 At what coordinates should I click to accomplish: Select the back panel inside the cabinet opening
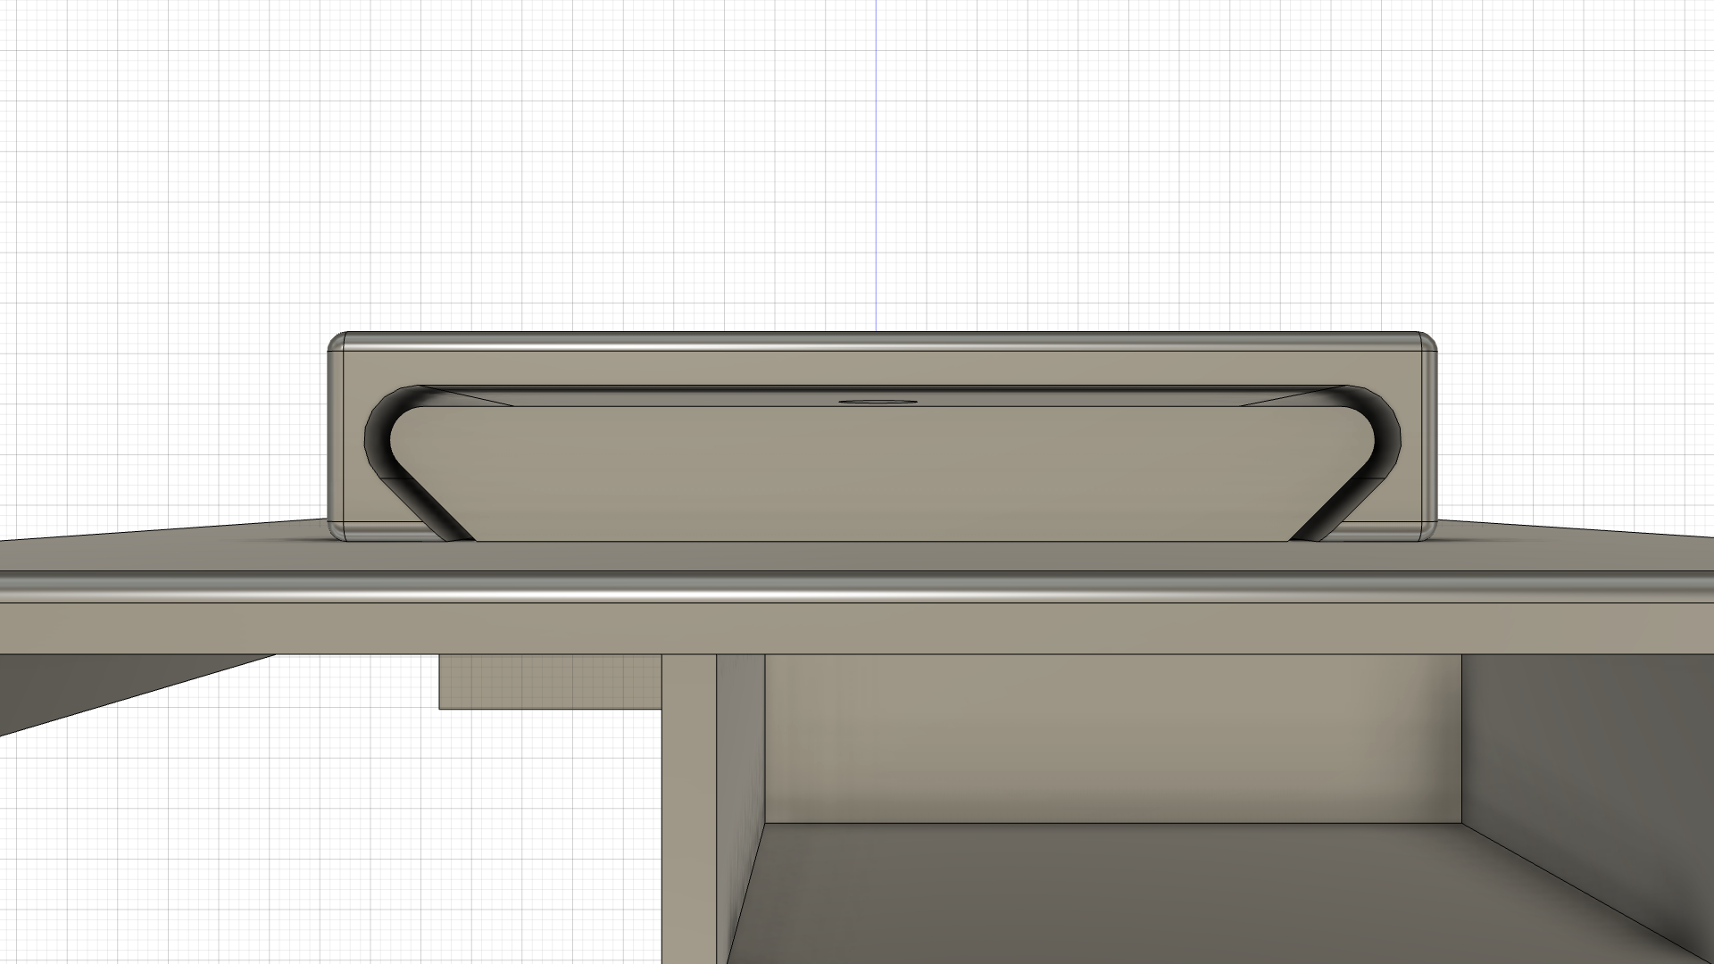[x=1113, y=738]
